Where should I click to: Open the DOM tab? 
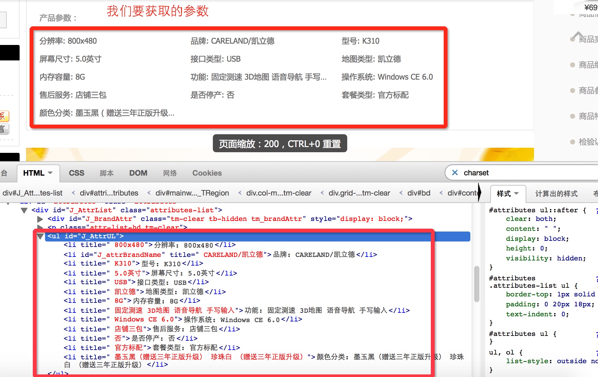tap(138, 173)
